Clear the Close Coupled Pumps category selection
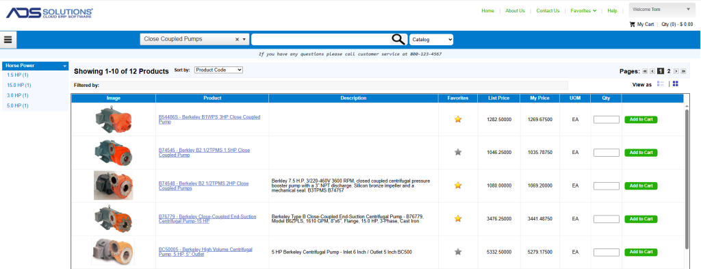The image size is (701, 269). 238,39
